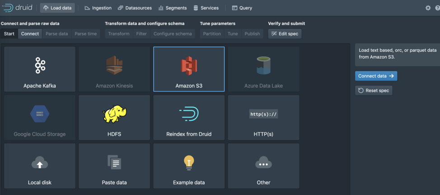Select the Connect step tab
Viewport: 440px width, 195px height.
(30, 34)
